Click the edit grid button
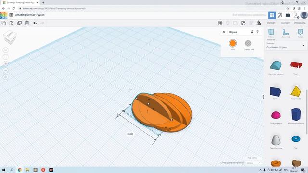 252,158
